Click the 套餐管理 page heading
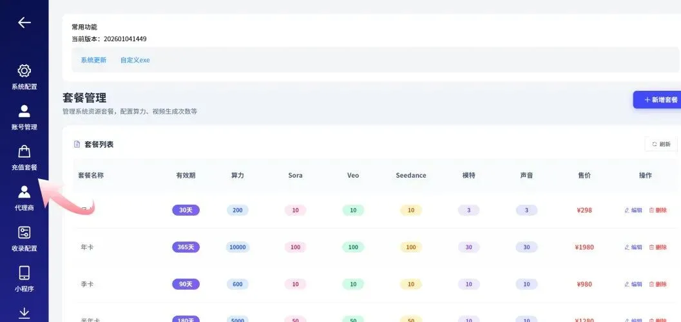Viewport: 681px width, 322px height. click(x=84, y=97)
